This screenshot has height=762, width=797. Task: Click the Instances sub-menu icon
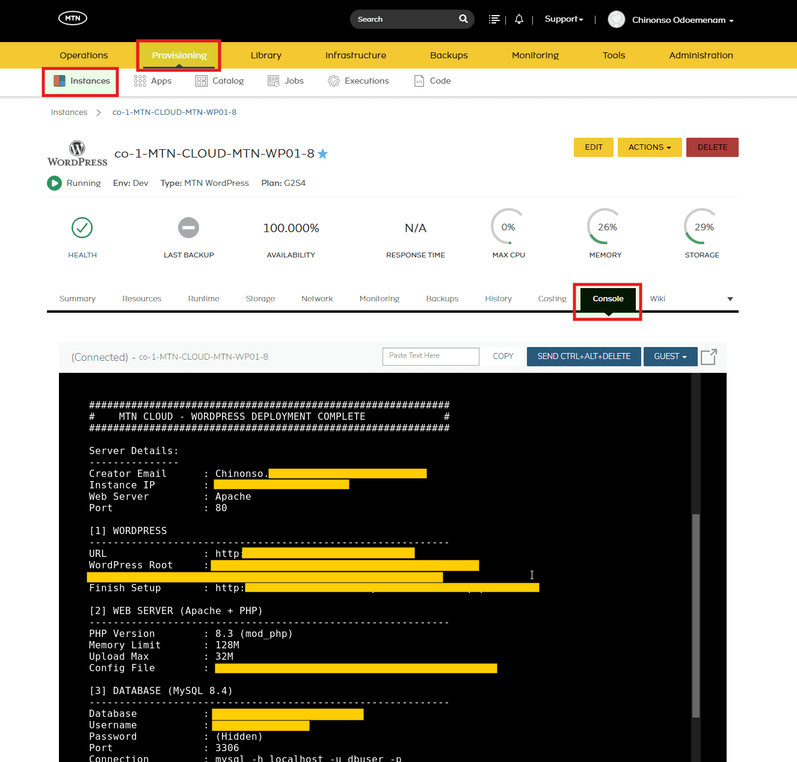click(60, 81)
